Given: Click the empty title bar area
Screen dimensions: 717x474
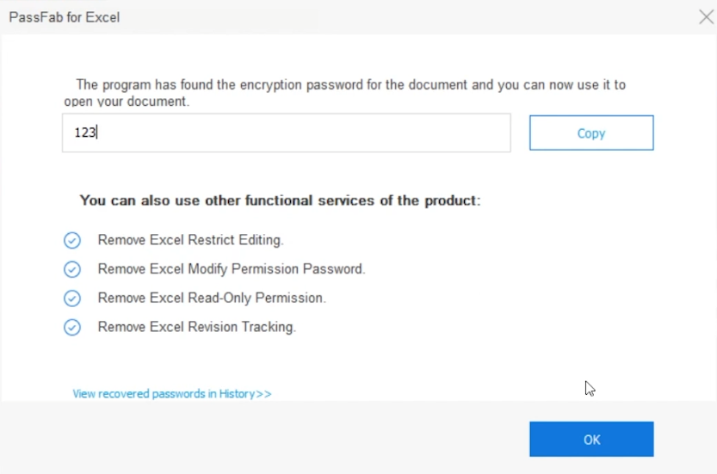Looking at the screenshot, I should click(387, 17).
